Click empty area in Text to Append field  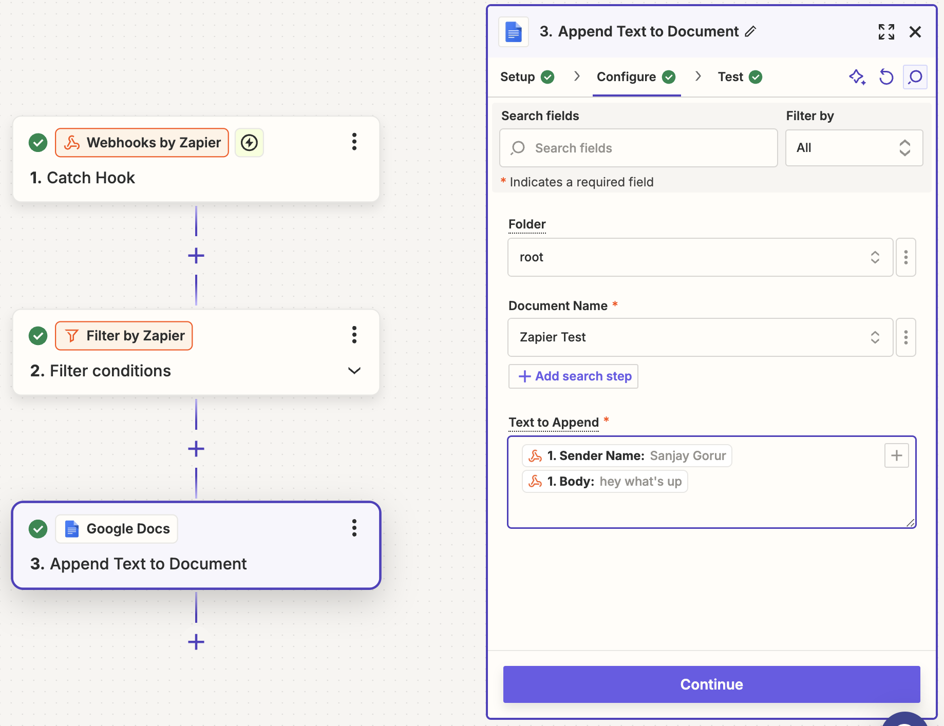(x=712, y=510)
